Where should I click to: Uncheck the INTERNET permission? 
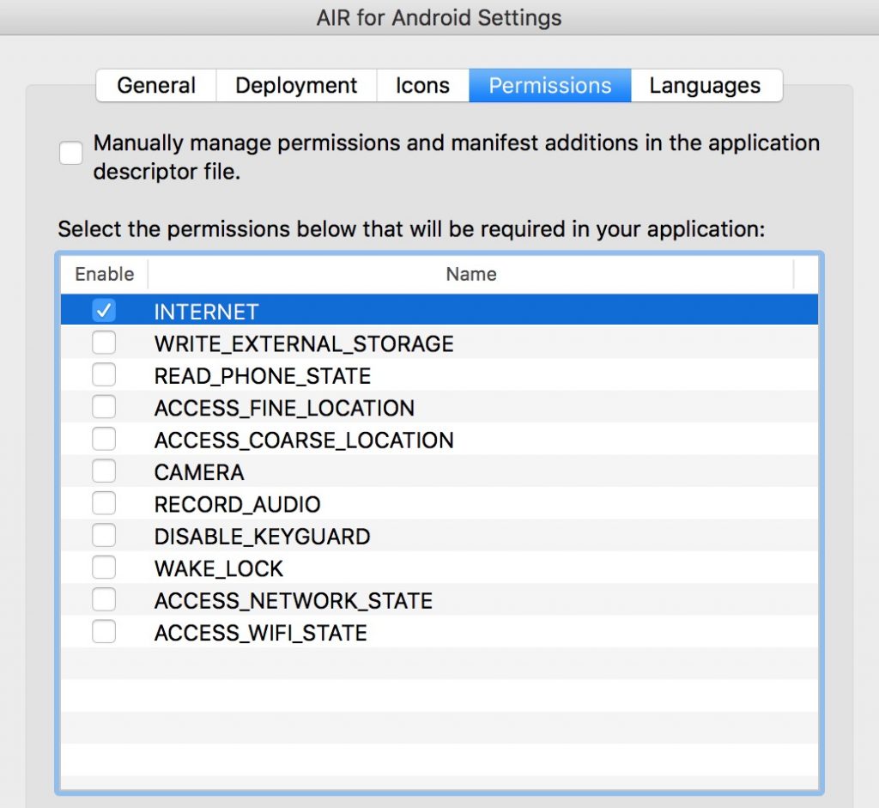point(104,310)
